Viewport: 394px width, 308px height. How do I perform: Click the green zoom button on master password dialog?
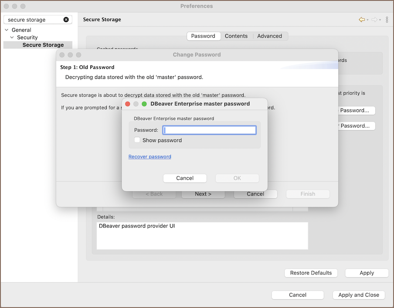[144, 104]
